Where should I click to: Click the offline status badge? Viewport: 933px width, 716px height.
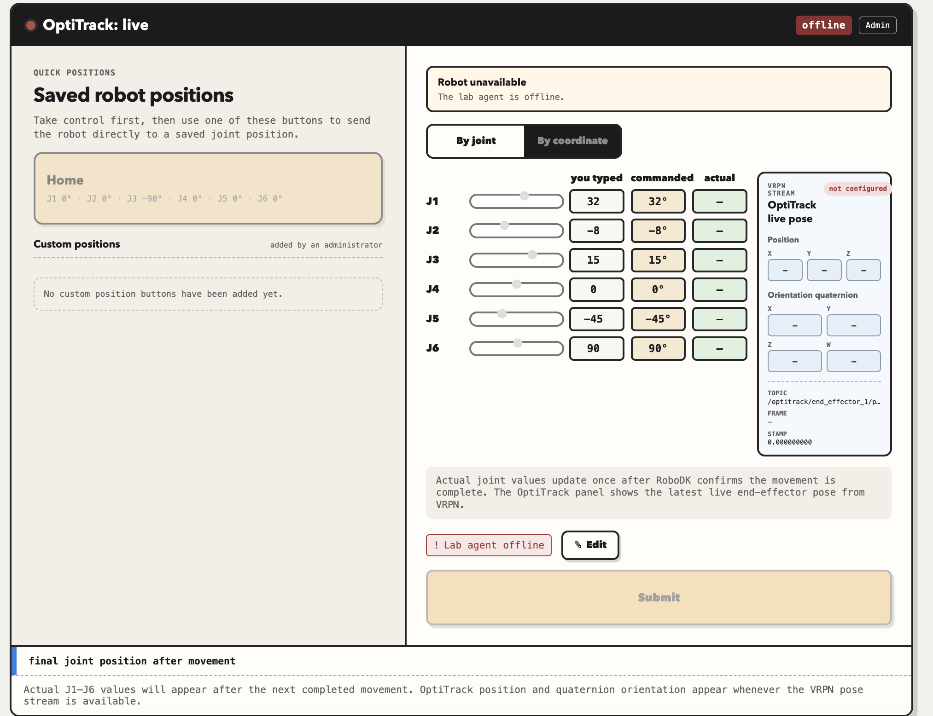coord(823,25)
